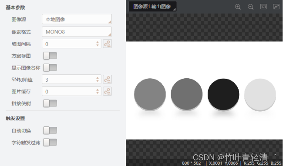Viewport: 283px width, 166px height.
Task: Increase the 图片缓存 value with up arrow
Action: pyautogui.click(x=98, y=90)
